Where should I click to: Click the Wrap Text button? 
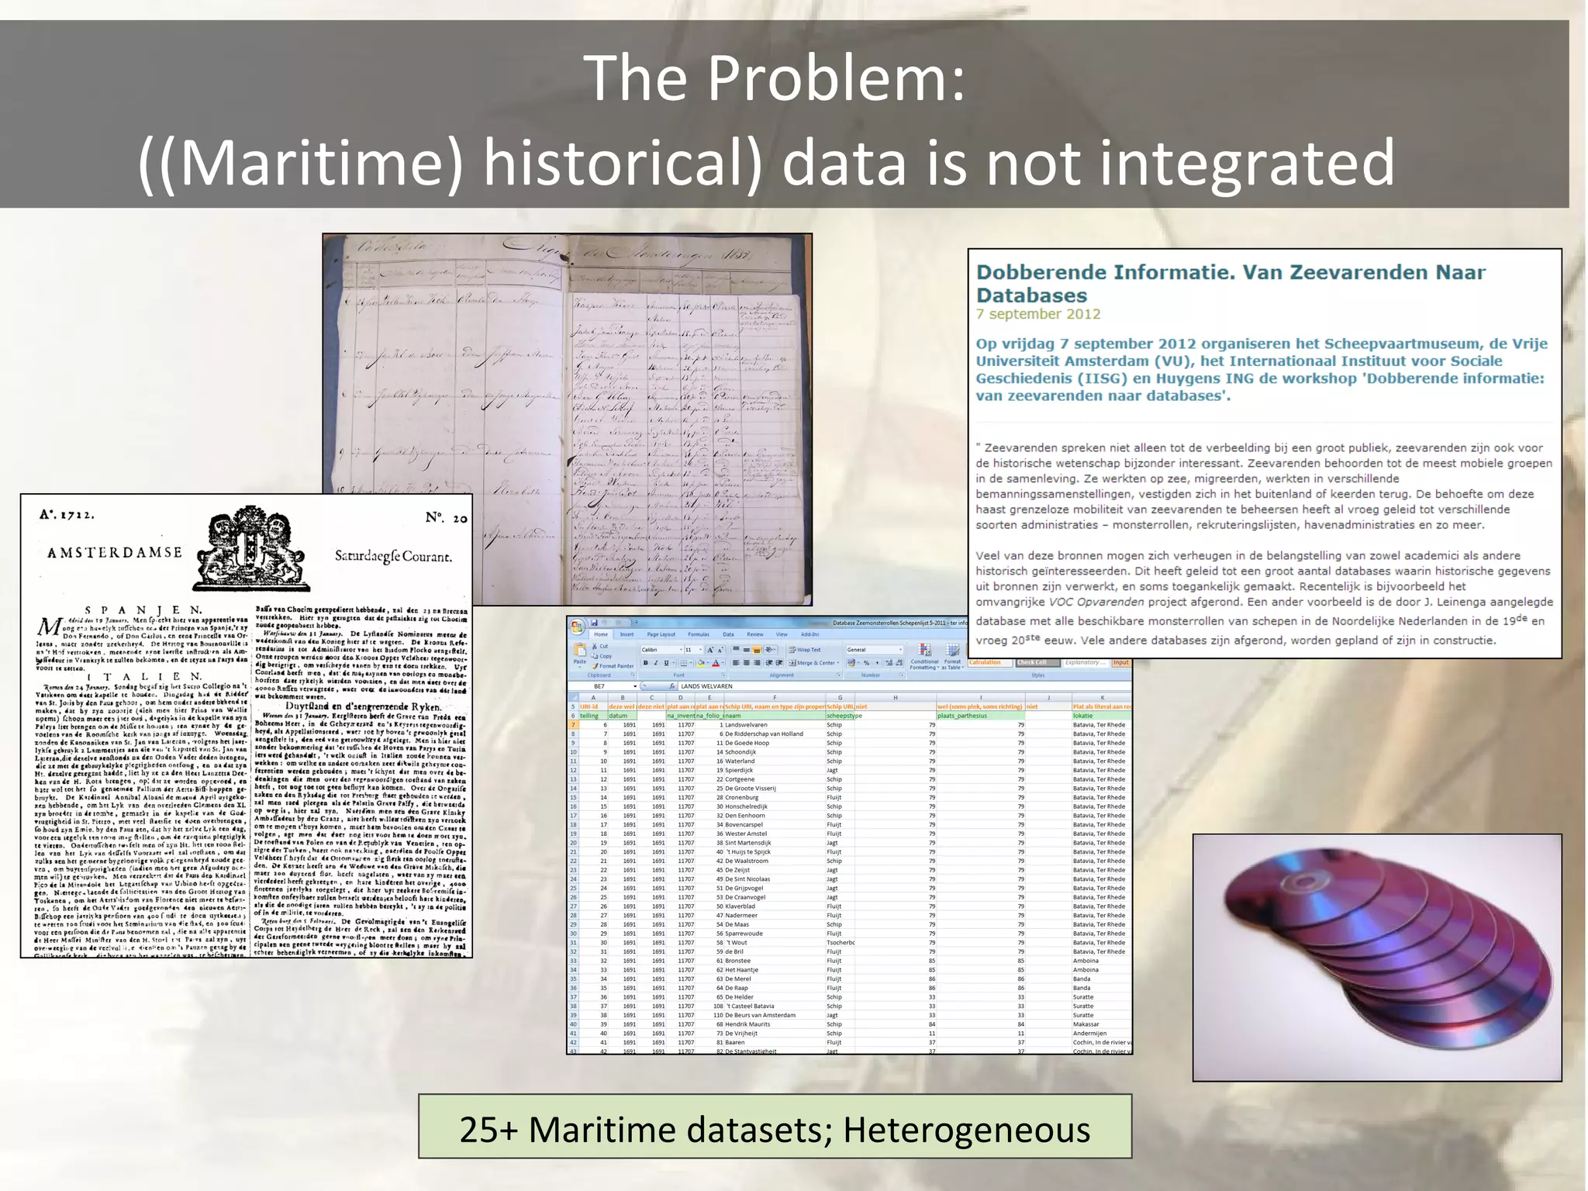805,650
